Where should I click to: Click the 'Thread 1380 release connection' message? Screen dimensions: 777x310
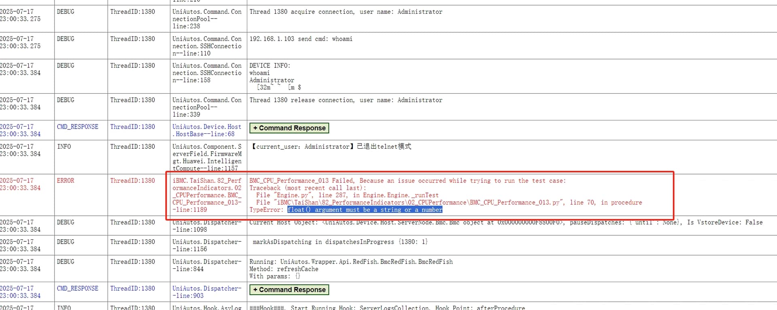point(346,100)
